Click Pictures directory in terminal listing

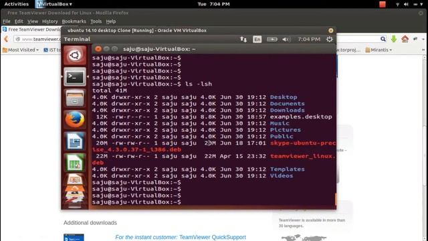pos(286,130)
